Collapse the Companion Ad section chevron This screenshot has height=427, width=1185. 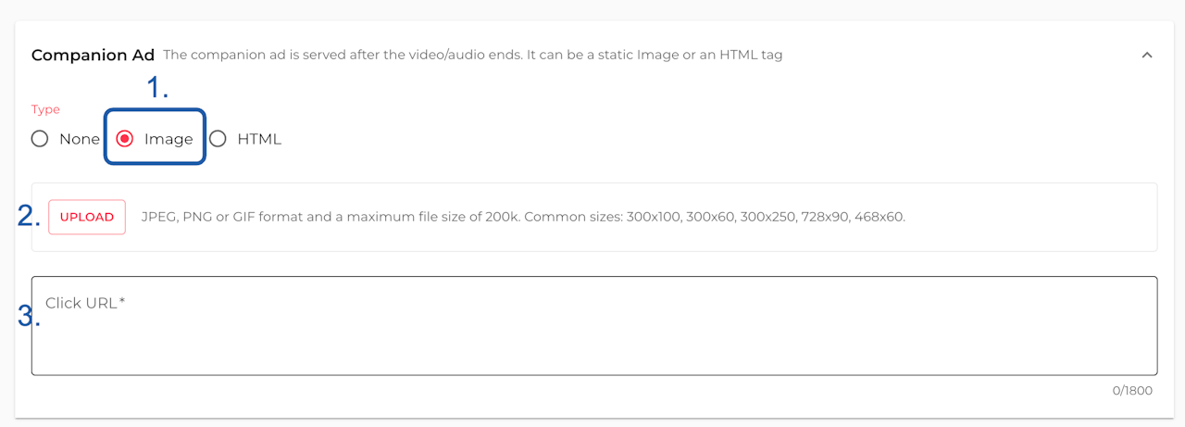(x=1147, y=56)
